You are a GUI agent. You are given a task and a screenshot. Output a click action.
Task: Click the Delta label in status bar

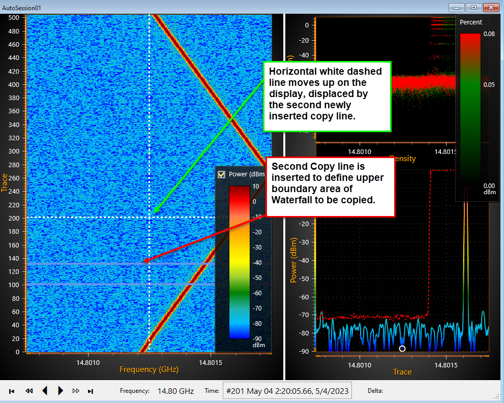click(x=375, y=391)
